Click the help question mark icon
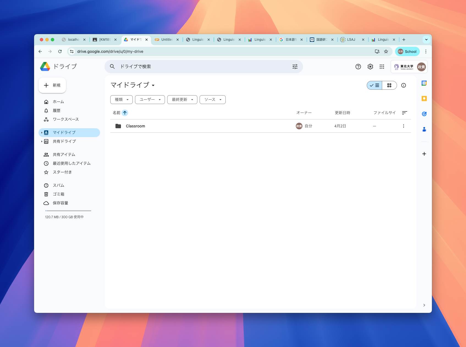Viewport: 466px width, 347px height. coord(358,67)
